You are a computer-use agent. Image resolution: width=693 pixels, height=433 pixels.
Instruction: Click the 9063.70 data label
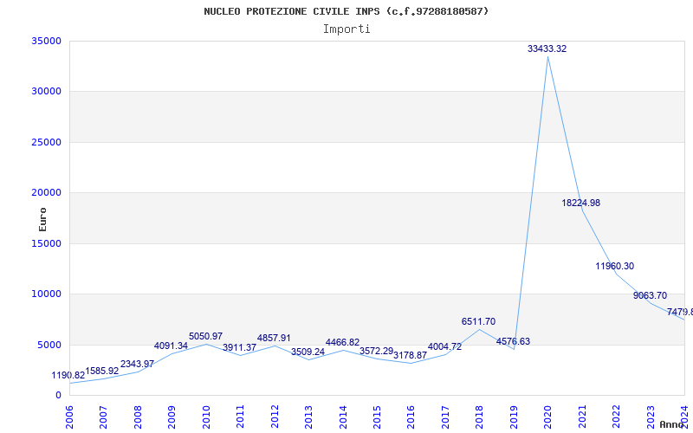click(x=650, y=296)
